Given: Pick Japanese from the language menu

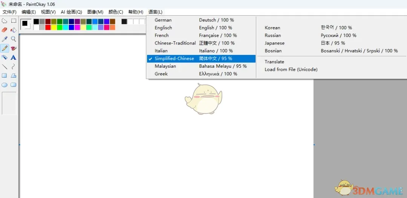Looking at the screenshot, I should coord(332,43).
